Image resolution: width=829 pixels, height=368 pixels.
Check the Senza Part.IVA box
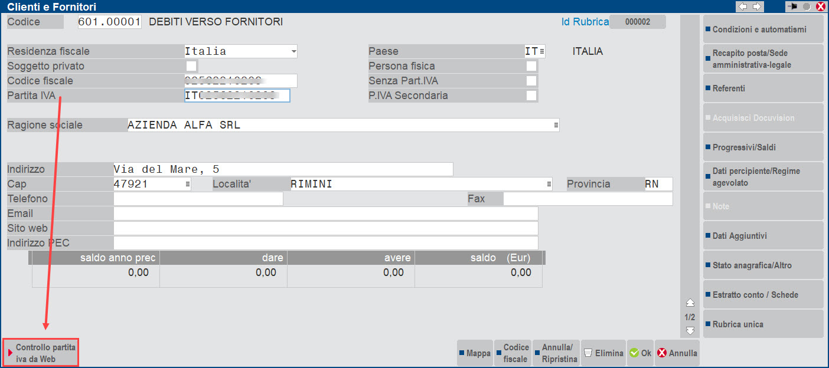coord(531,81)
